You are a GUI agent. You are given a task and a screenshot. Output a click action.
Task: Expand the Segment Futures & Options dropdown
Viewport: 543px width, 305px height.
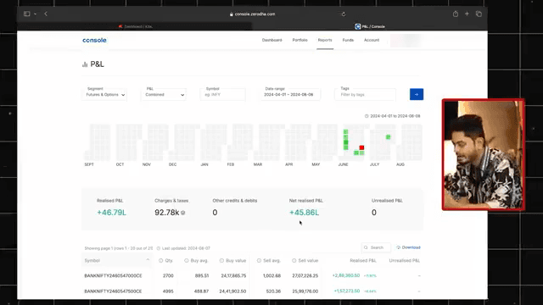pos(104,94)
